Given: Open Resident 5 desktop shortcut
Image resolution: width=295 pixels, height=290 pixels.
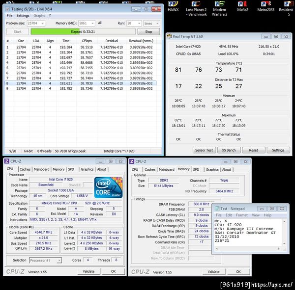Looking at the screenshot, I should click(287, 8).
